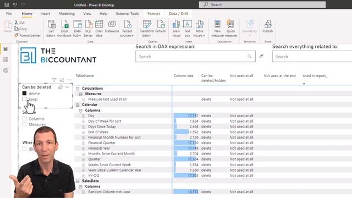The height and width of the screenshot is (198, 352).
Task: Collapse the Calendar table group
Action: (x=78, y=105)
